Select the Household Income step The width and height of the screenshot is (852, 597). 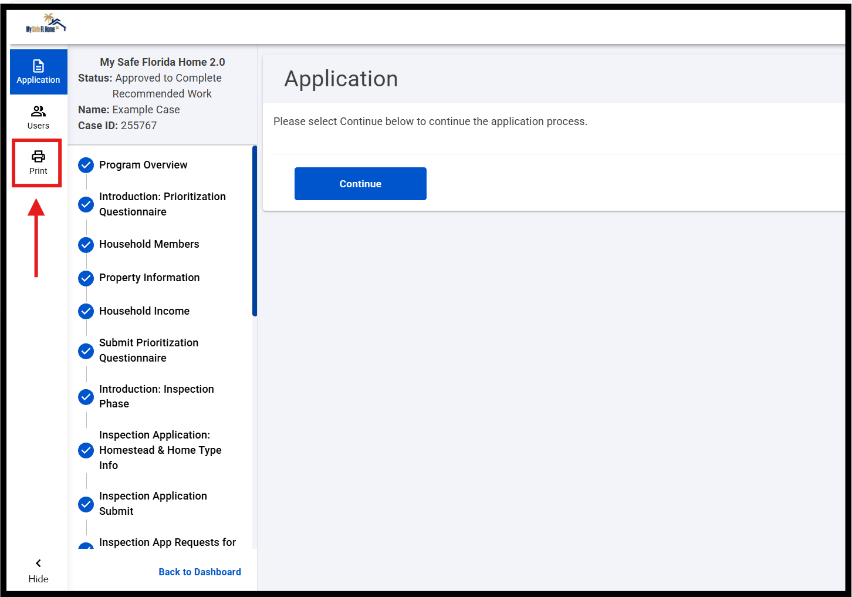[144, 311]
